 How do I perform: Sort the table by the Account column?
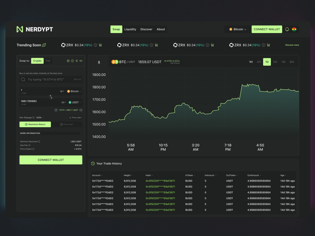click(97, 175)
